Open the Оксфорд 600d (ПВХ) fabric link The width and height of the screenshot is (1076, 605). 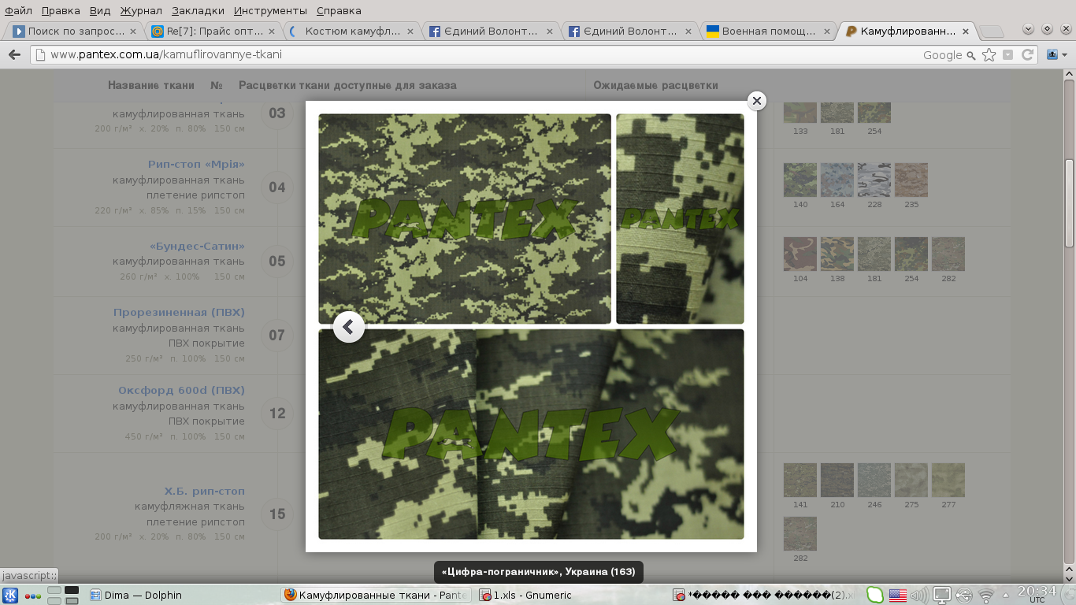[181, 390]
